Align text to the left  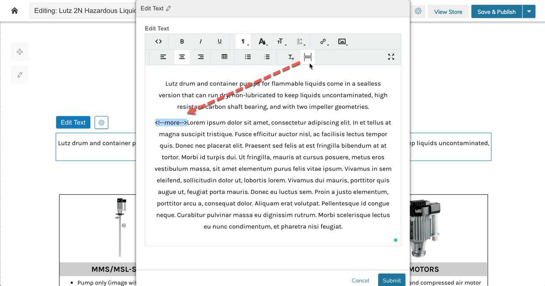click(x=163, y=57)
